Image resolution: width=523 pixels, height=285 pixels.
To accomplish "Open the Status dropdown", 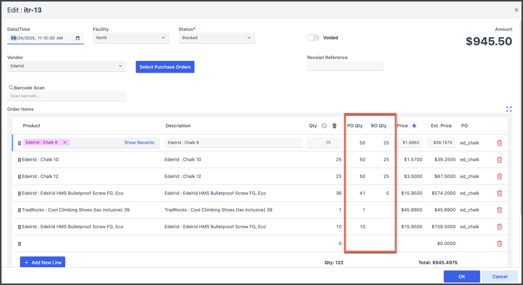I will pos(217,38).
